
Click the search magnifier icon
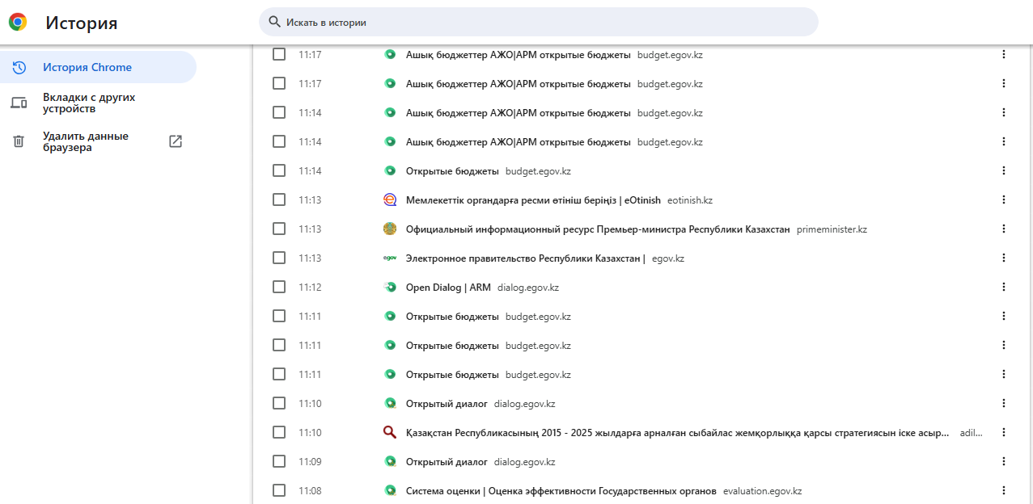pos(274,22)
